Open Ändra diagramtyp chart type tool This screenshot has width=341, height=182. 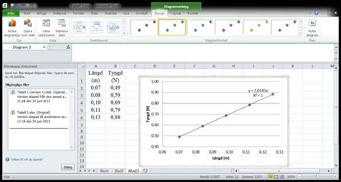coord(12,28)
